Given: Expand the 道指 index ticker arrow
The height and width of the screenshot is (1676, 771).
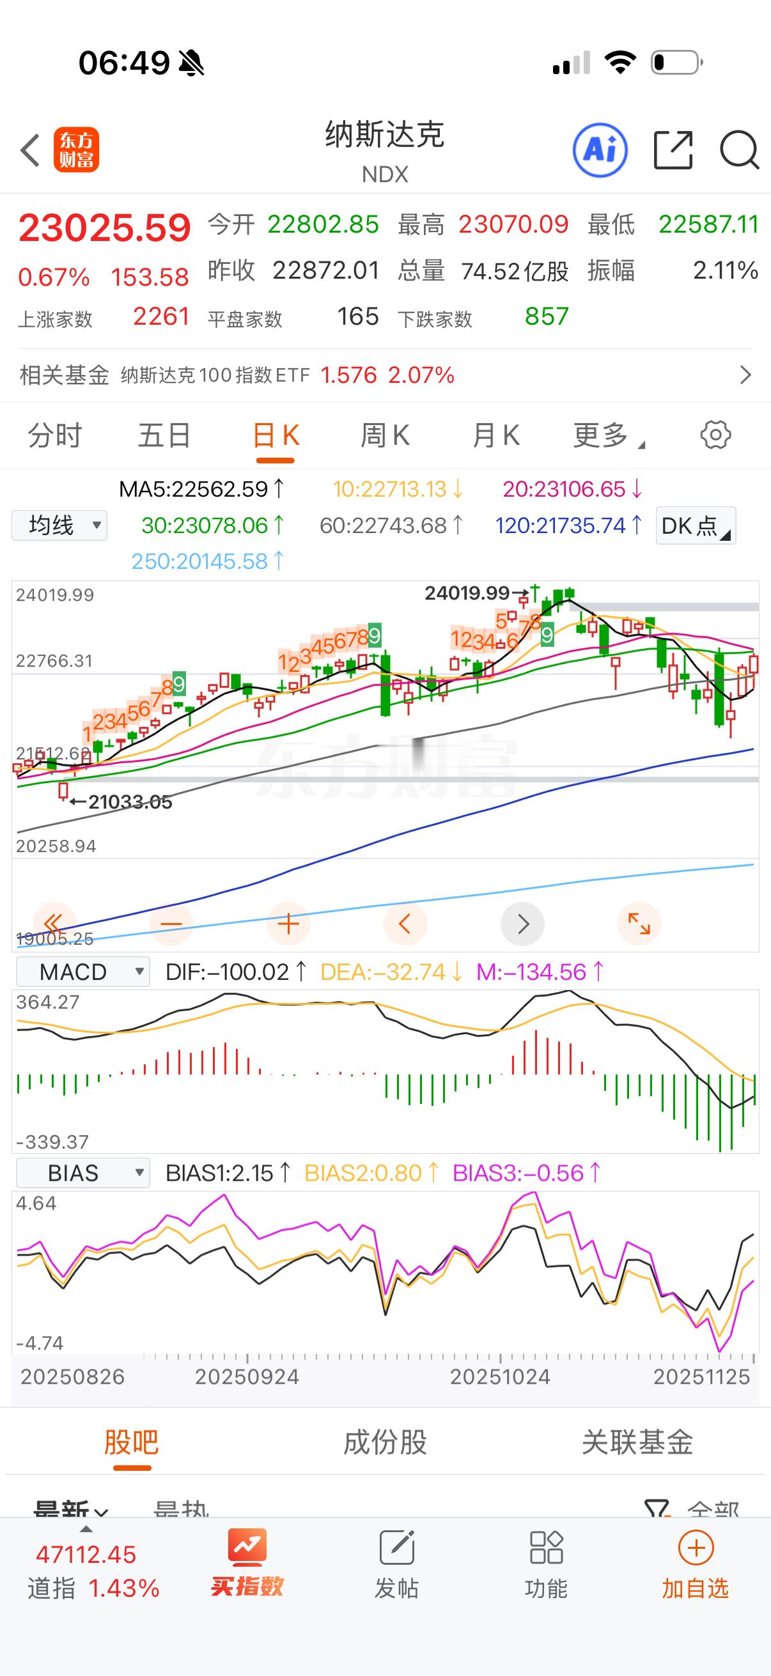Looking at the screenshot, I should pos(85,1528).
